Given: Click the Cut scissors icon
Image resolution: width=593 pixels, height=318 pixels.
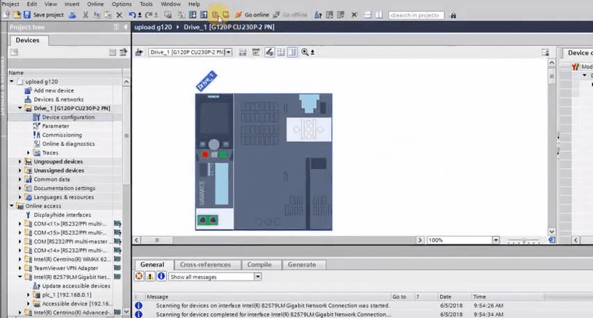Looking at the screenshot, I should point(86,15).
